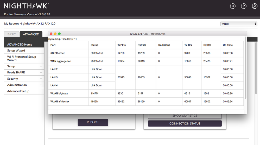Viewport: 260px width, 145px height.
Task: Open ADVANCED Home in sidebar
Action: click(20, 45)
